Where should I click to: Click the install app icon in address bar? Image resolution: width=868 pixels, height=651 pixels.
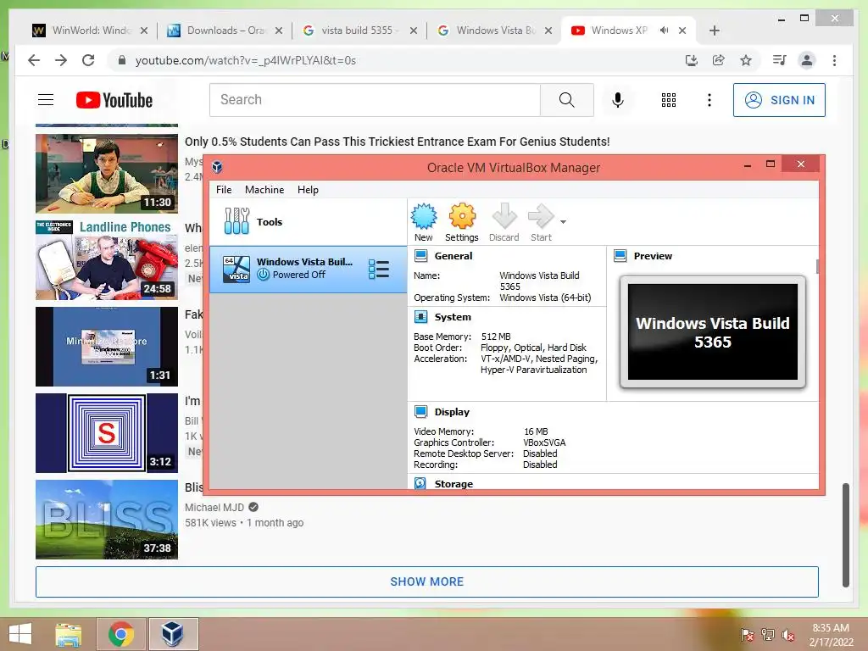692,60
